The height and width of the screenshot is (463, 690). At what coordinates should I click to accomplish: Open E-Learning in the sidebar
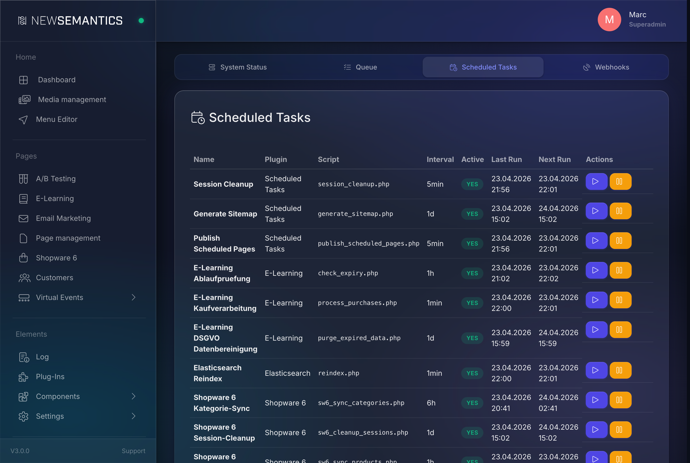[46, 198]
